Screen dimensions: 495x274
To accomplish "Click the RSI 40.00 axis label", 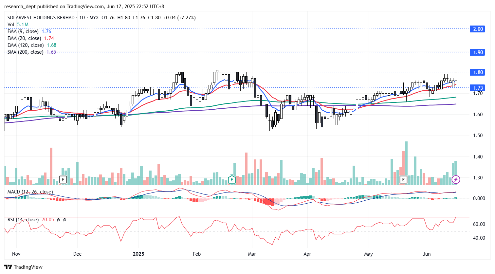I will [479, 238].
